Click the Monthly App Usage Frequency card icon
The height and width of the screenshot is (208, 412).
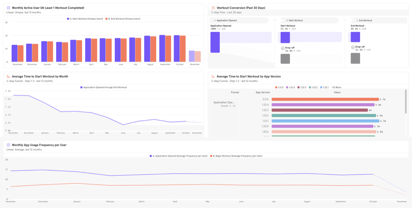pos(8,145)
